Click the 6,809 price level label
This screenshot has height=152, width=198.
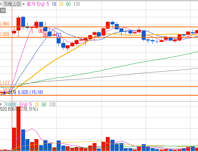click(5, 34)
